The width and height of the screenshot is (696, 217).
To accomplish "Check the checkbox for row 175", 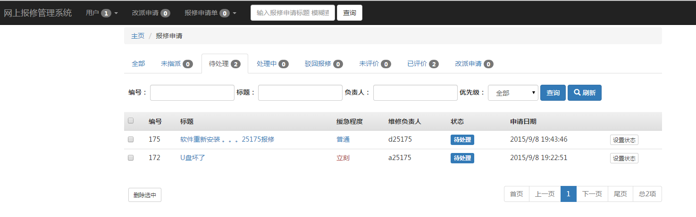I will tap(131, 139).
